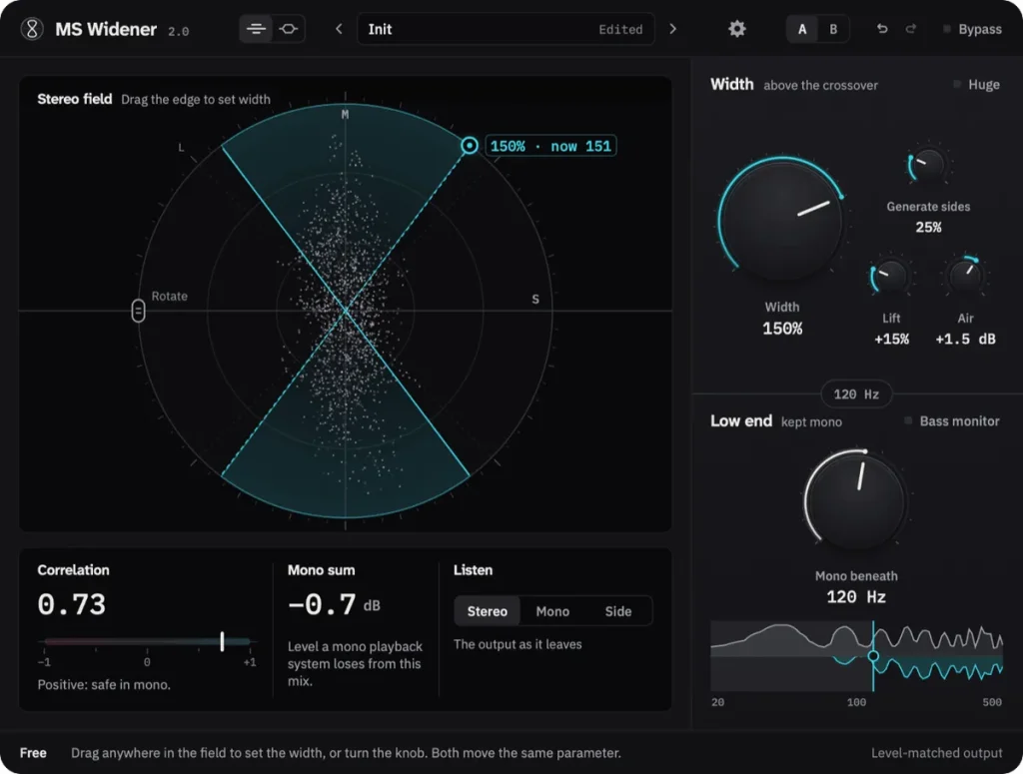Viewport: 1023px width, 774px height.
Task: Enable Bass monitor
Action: pos(952,421)
